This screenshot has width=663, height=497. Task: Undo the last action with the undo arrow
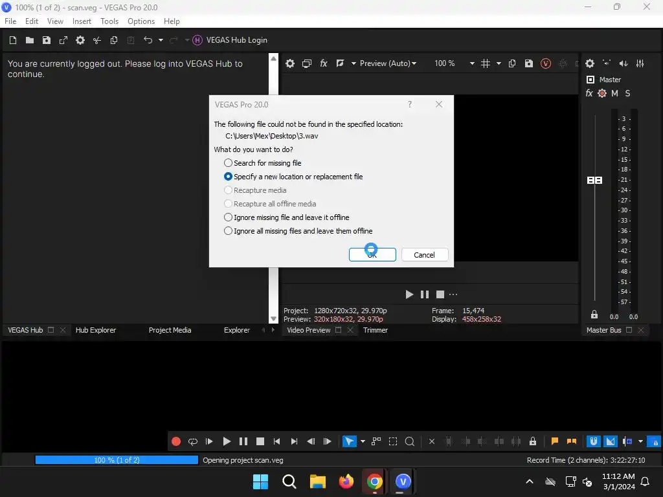pyautogui.click(x=148, y=39)
